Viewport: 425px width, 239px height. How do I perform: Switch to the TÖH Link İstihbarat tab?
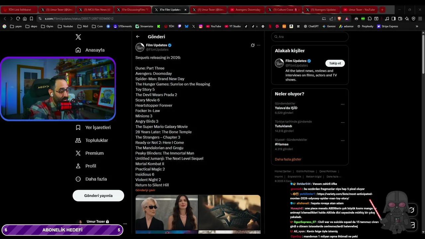19,10
